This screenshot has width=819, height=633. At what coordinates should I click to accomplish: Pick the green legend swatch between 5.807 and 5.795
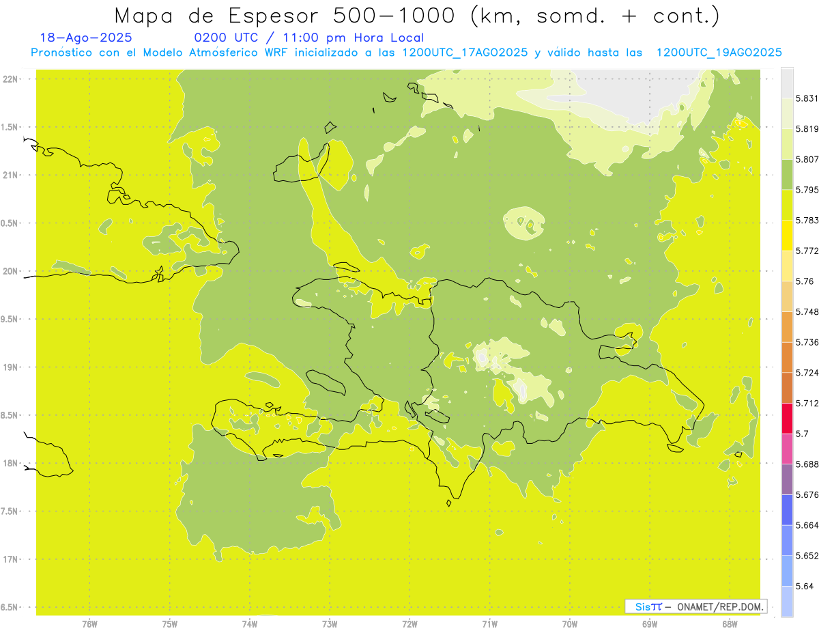click(x=787, y=175)
